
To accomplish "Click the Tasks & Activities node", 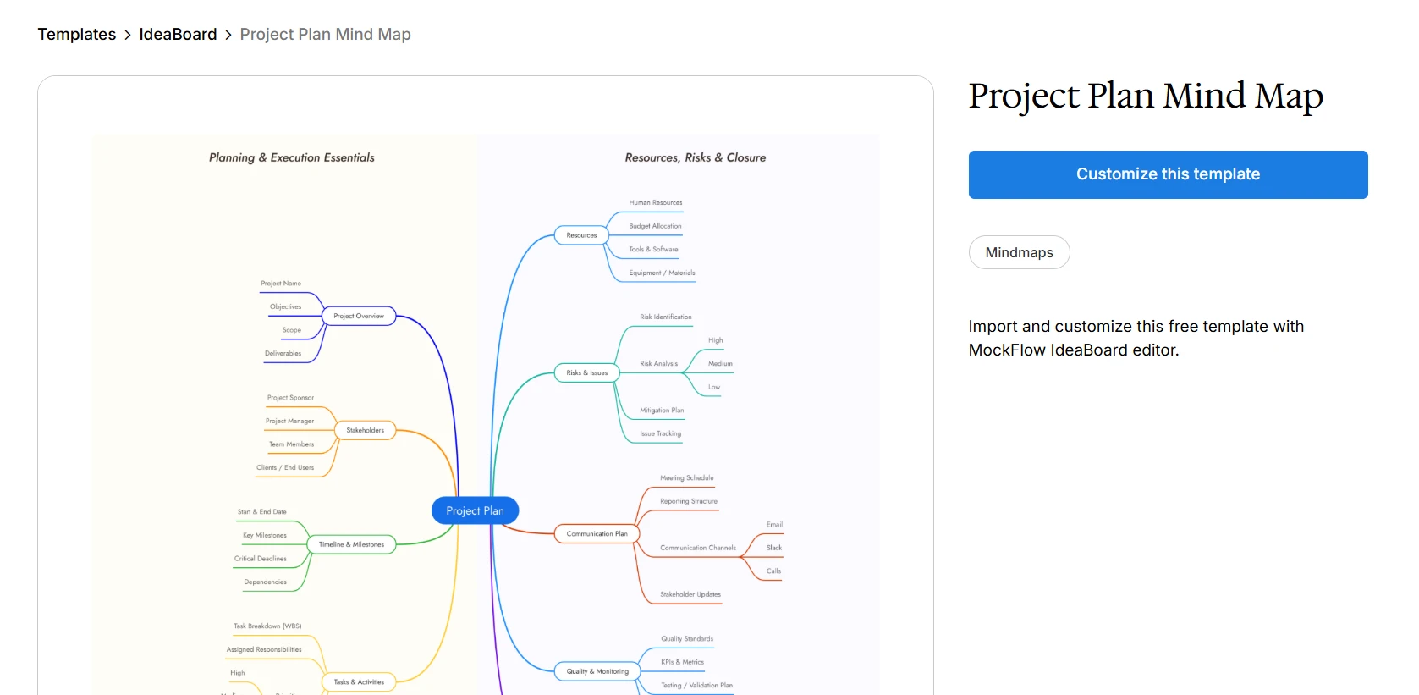I will click(x=359, y=681).
